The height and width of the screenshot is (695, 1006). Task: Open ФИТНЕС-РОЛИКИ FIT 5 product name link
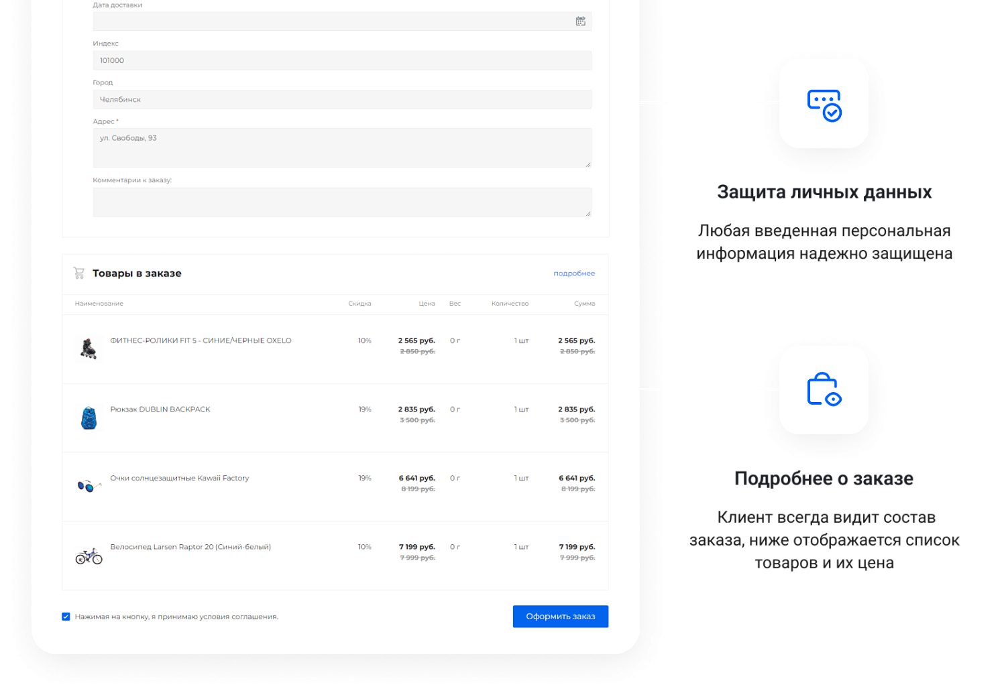click(x=201, y=340)
